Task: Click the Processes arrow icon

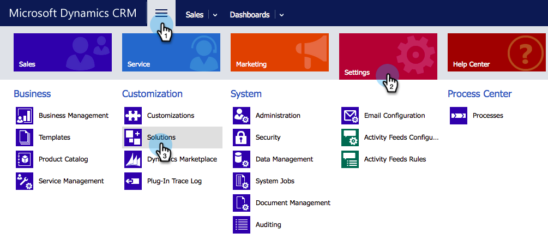Action: tap(459, 116)
